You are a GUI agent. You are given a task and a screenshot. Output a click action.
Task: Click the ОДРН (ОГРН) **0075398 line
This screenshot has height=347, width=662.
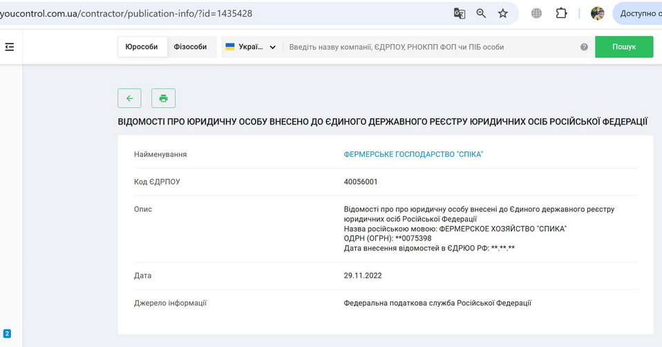click(388, 238)
